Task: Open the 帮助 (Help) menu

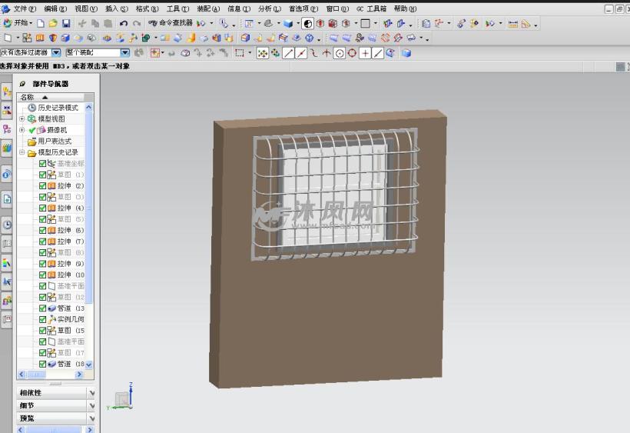Action: pyautogui.click(x=405, y=8)
